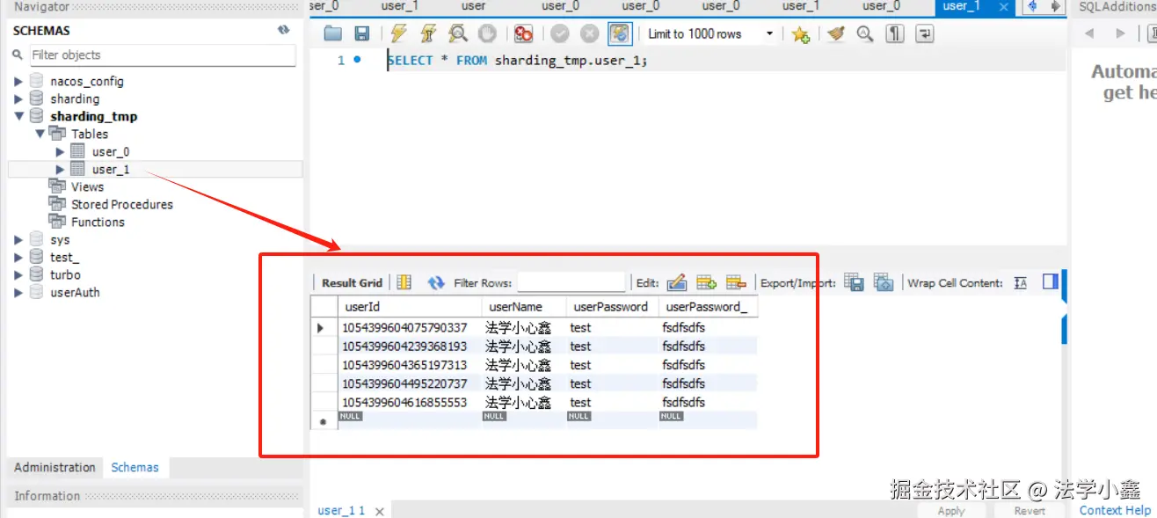The height and width of the screenshot is (518, 1157).
Task: Rollback transaction X icon
Action: point(589,33)
